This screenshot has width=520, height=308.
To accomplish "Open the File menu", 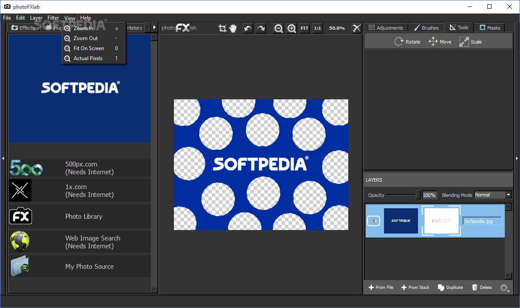I will coord(7,18).
